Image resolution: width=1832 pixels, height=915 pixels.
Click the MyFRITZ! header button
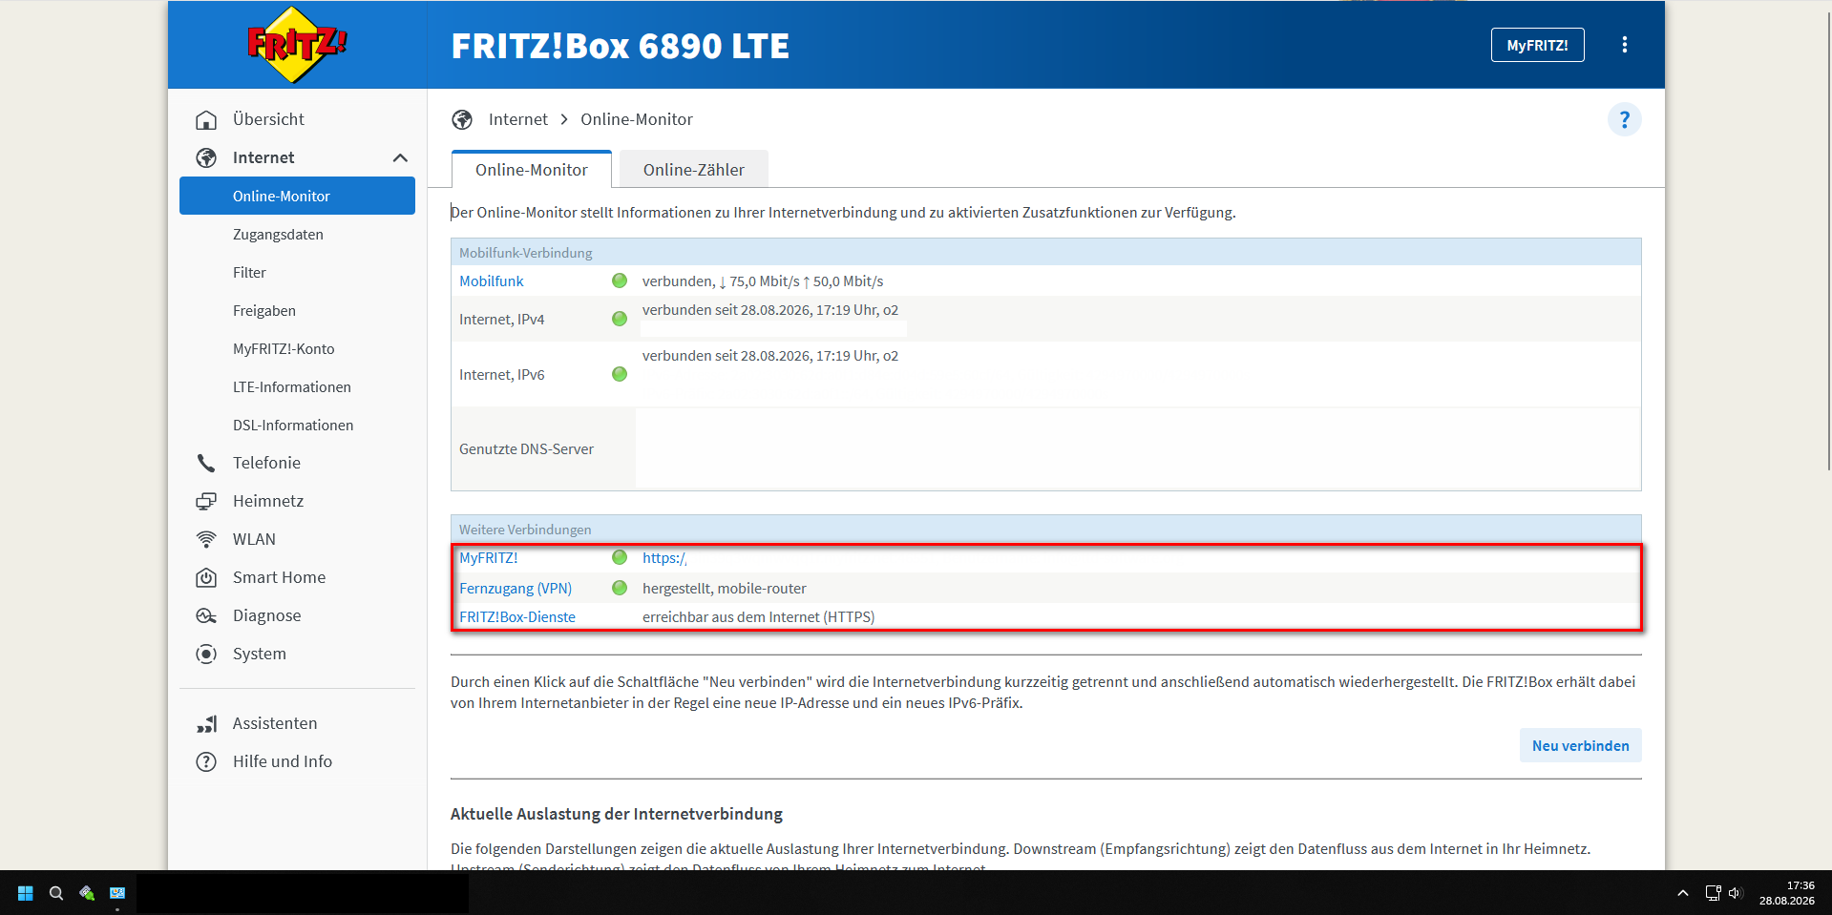coord(1537,45)
